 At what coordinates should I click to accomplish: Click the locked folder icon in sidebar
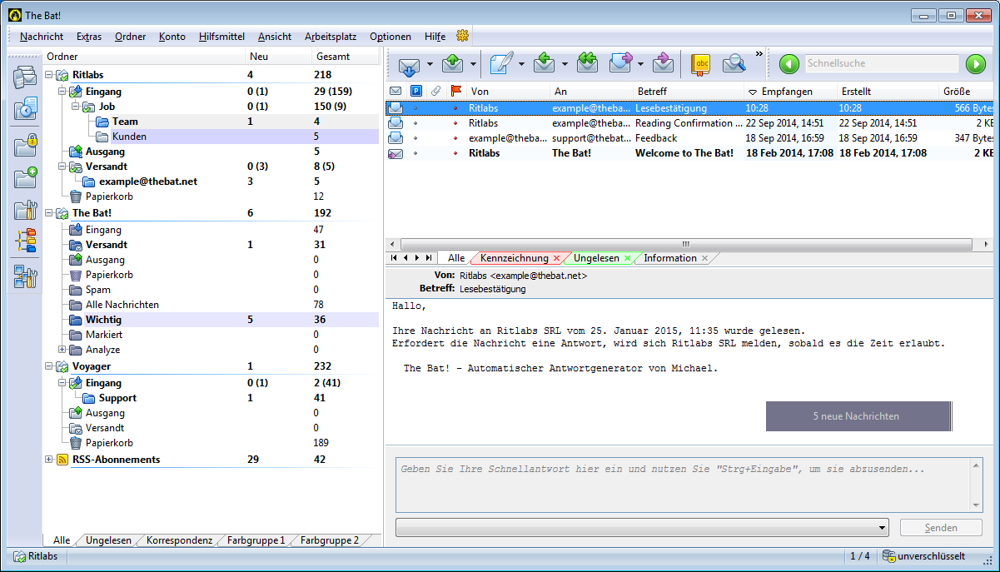(x=25, y=144)
